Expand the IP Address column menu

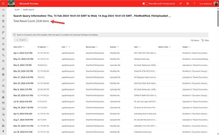(48, 47)
